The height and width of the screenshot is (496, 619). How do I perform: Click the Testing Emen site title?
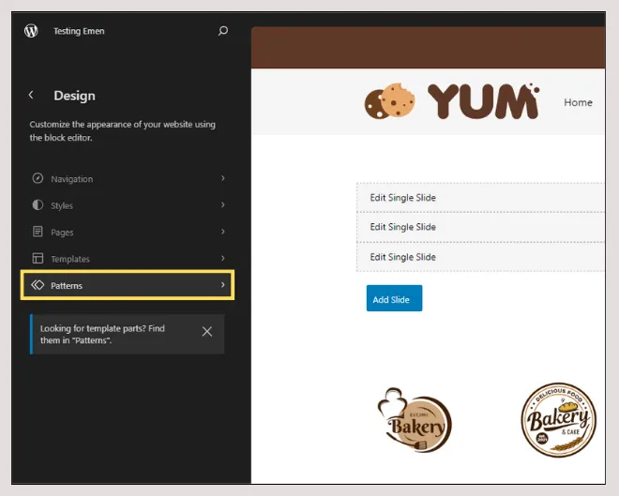tap(79, 31)
